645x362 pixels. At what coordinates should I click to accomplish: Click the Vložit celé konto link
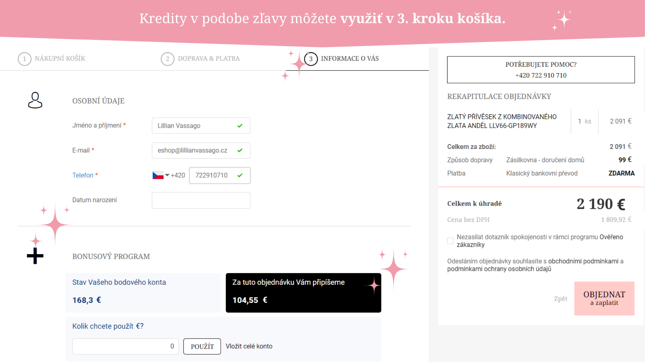249,346
